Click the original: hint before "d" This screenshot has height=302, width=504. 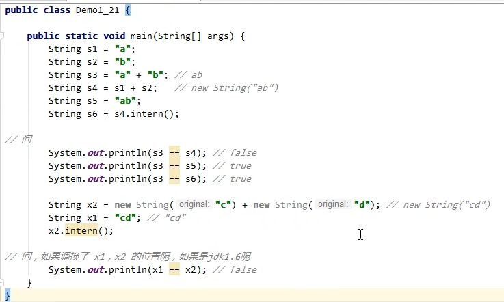pyautogui.click(x=333, y=205)
